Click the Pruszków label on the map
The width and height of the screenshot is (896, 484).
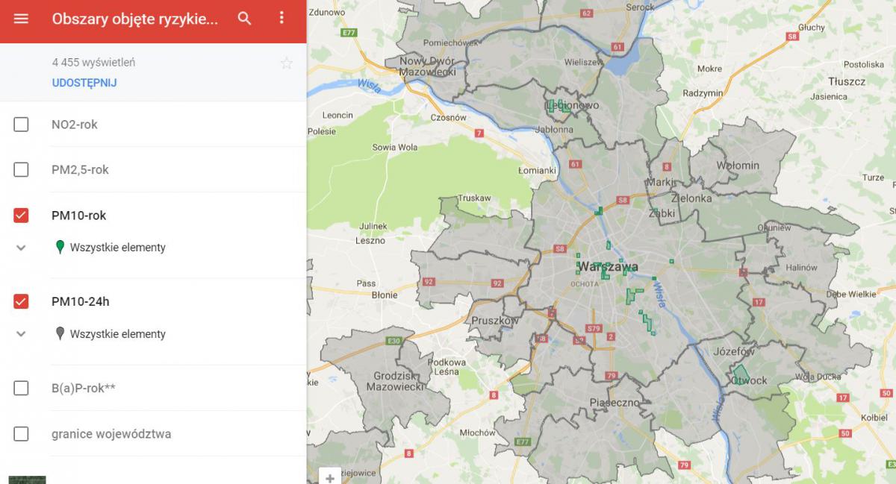pos(495,321)
